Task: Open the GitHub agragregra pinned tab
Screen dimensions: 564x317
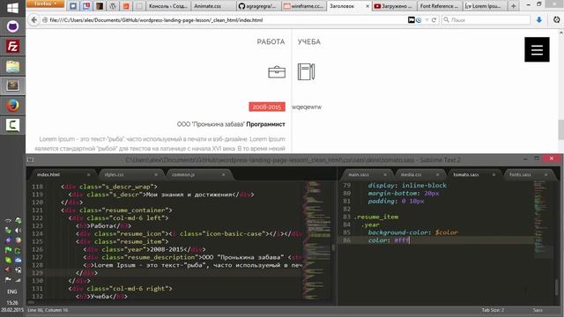Action: [258, 6]
